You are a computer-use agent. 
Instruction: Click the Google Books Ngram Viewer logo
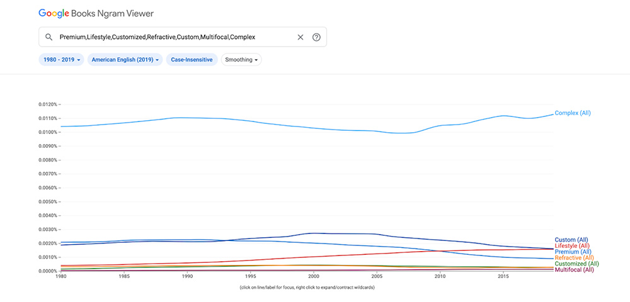coord(96,13)
